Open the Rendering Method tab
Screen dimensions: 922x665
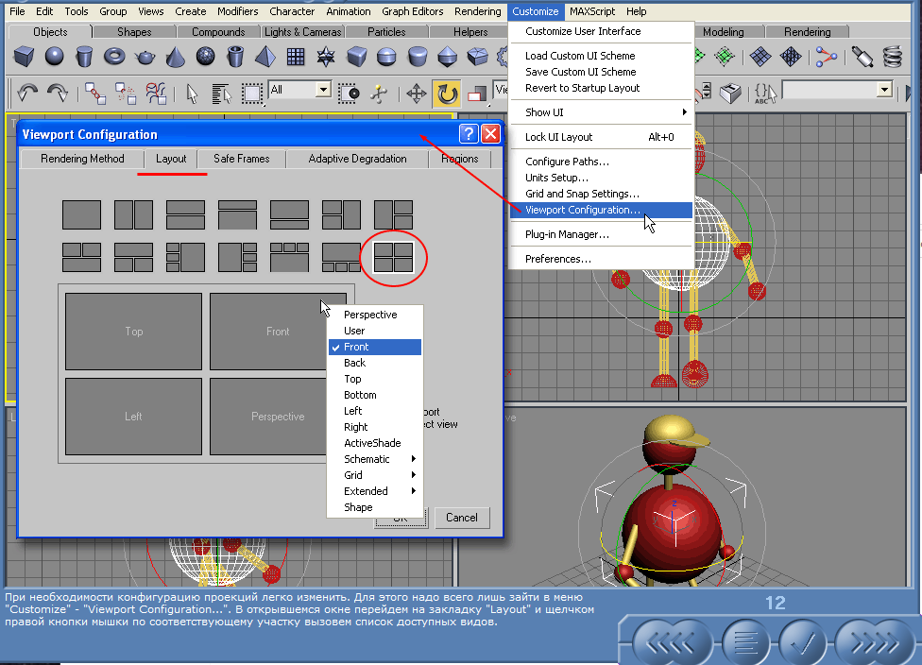(82, 159)
